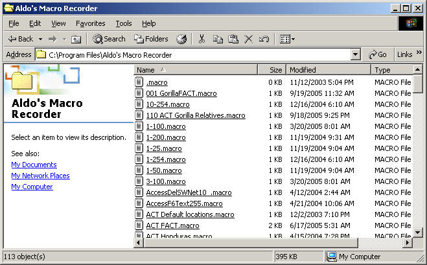Expand the Links toolbar chevron
Screen dimensions: 427x265
coord(419,52)
